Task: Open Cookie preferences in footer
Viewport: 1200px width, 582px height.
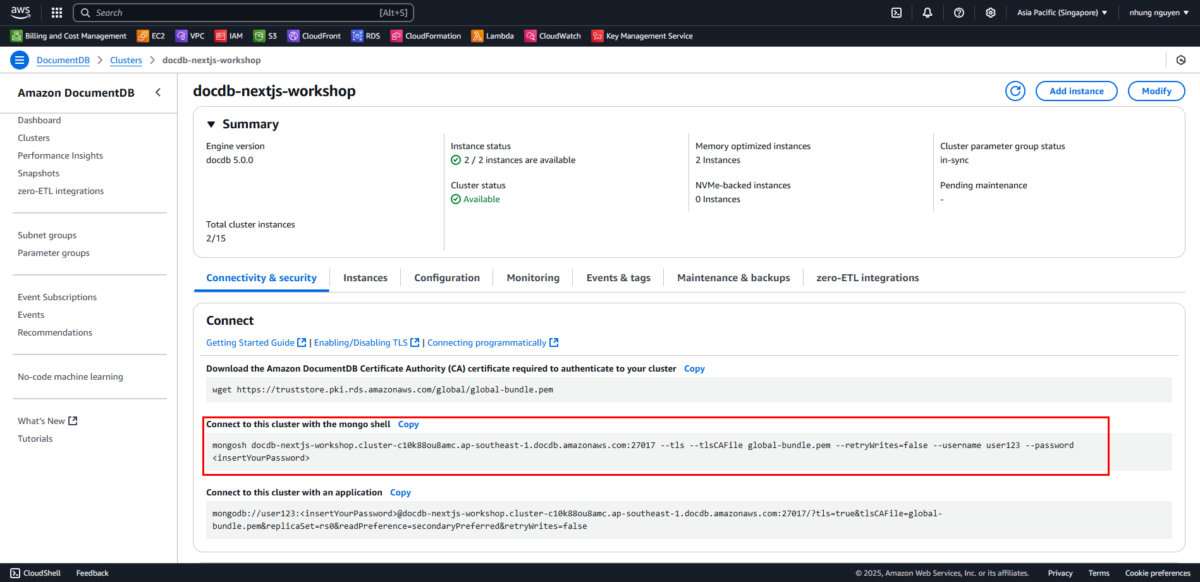Action: [1158, 573]
